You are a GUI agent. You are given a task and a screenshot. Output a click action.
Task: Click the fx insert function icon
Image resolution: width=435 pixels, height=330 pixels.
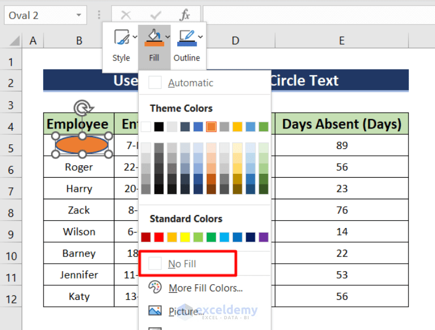[185, 15]
